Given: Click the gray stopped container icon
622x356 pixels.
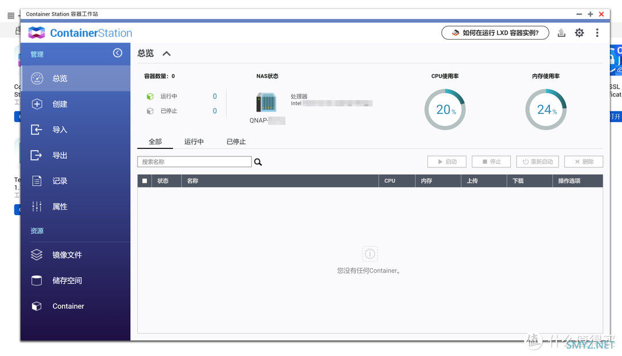Looking at the screenshot, I should [150, 111].
